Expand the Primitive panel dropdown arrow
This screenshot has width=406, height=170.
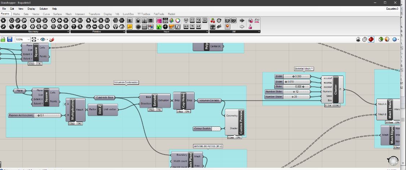tap(124, 32)
